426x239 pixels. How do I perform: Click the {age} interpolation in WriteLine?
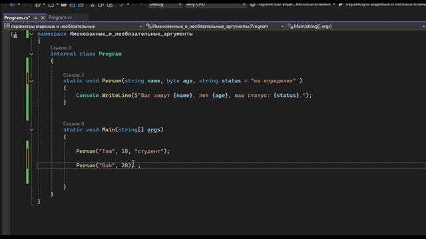point(220,96)
